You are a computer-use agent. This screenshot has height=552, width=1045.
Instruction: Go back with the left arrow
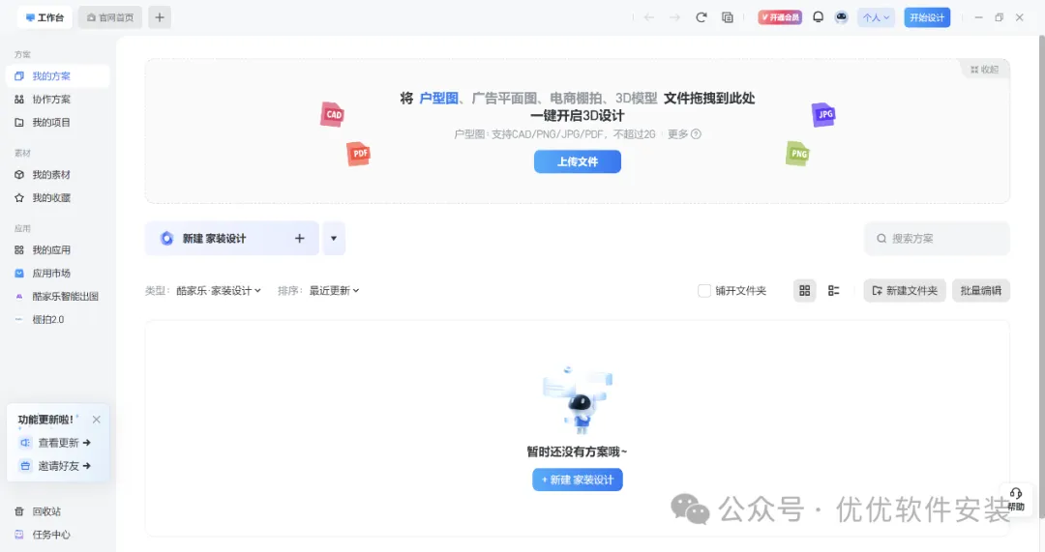[648, 17]
